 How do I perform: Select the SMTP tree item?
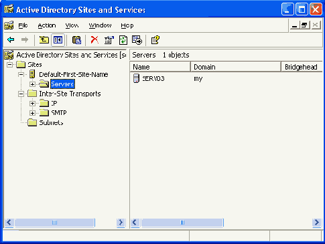(59, 113)
